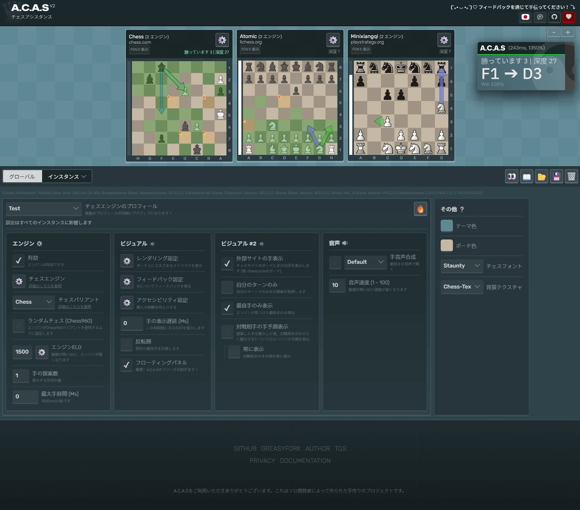Viewport: 580px width, 510px height.
Task: Toggle the 有効 engine enabled checkbox
Action: coord(19,261)
